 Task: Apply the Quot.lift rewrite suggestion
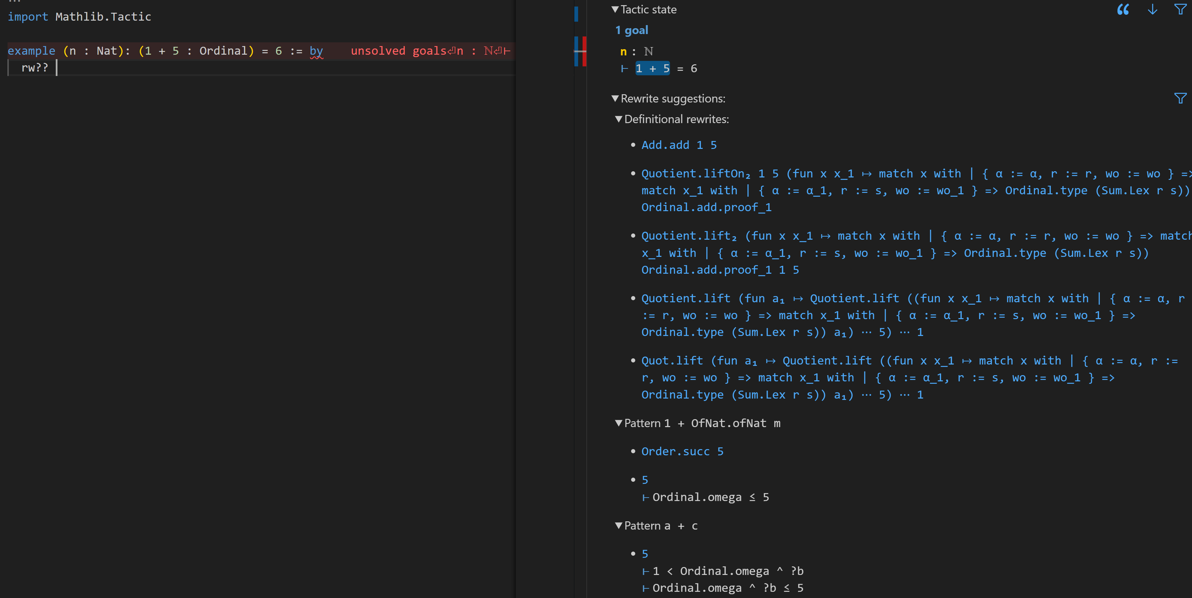pos(910,378)
